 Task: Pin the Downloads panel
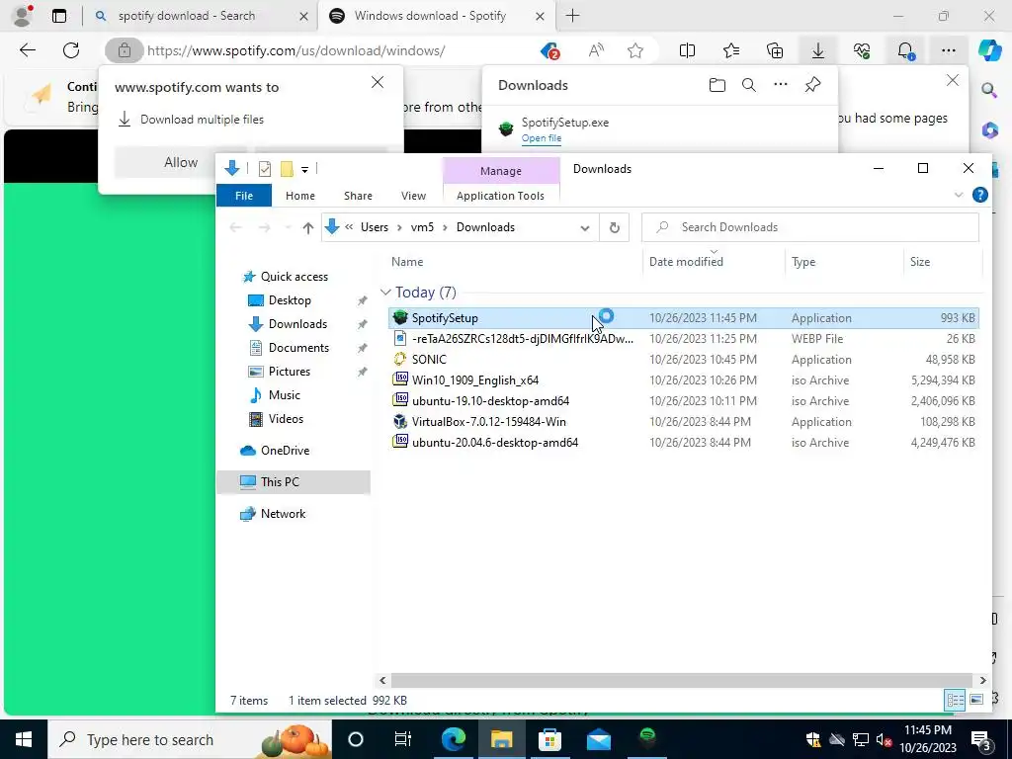pos(812,85)
